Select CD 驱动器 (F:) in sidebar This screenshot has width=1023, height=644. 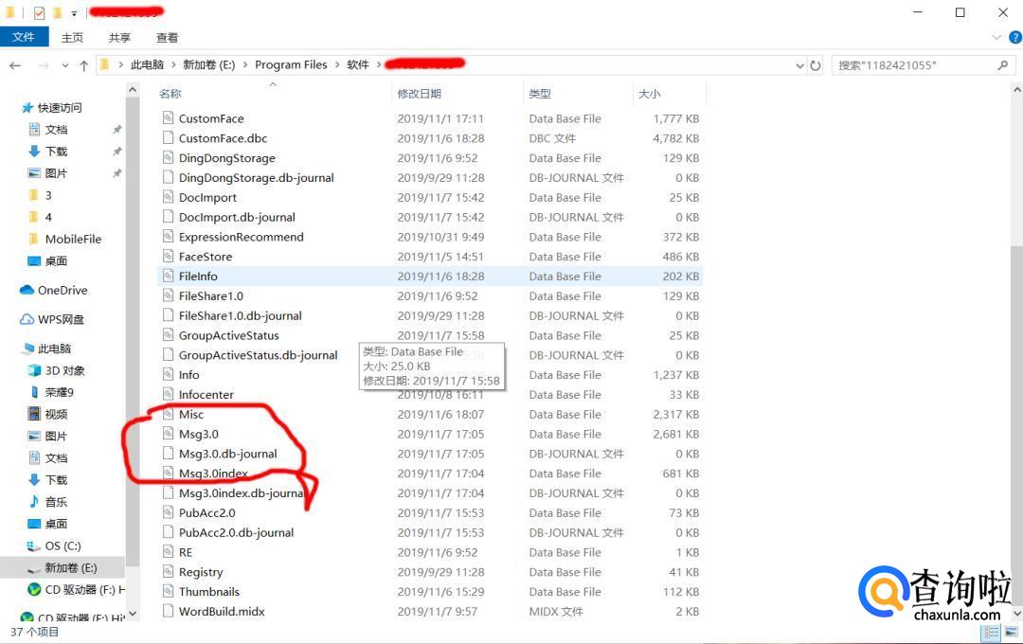[x=84, y=589]
